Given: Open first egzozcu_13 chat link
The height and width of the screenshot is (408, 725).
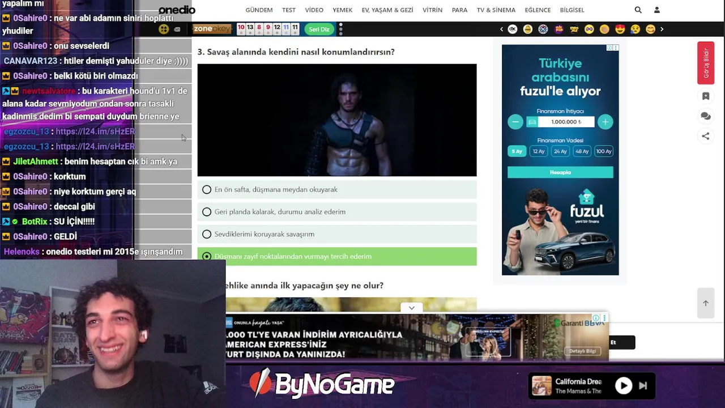Looking at the screenshot, I should pyautogui.click(x=95, y=131).
